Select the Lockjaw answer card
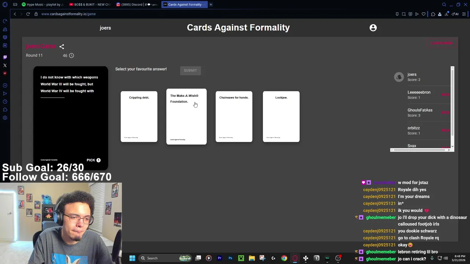The image size is (470, 264). [281, 117]
